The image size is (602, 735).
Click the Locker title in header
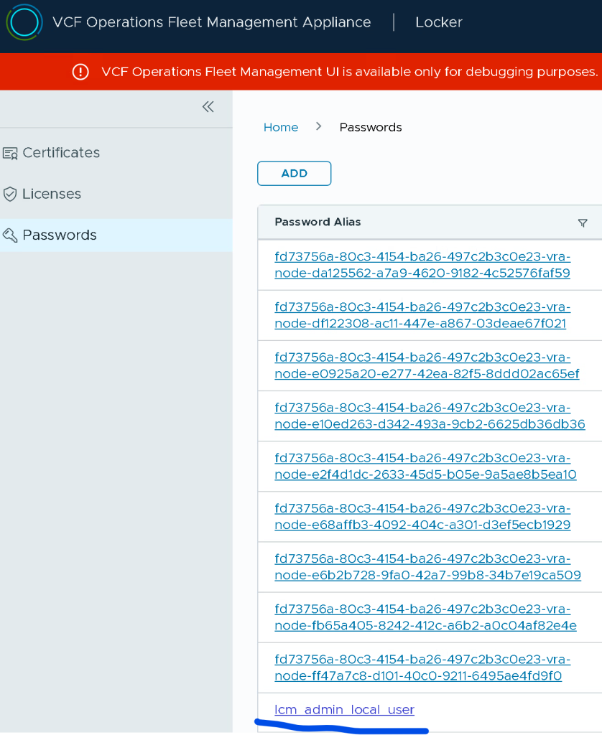click(438, 22)
